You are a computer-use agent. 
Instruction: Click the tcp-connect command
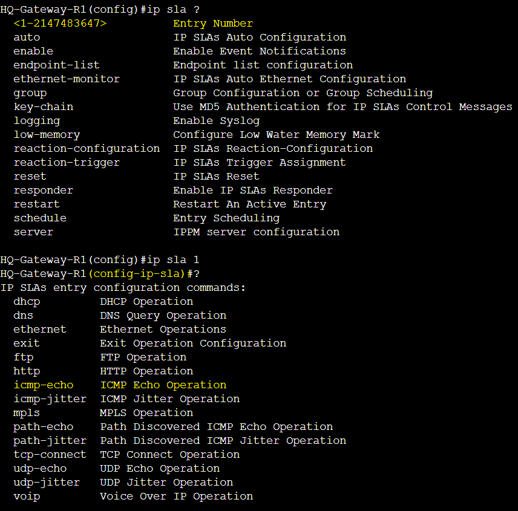pyautogui.click(x=50, y=455)
